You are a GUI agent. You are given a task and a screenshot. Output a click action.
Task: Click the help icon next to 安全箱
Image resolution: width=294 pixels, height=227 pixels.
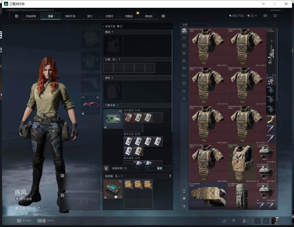click(122, 176)
